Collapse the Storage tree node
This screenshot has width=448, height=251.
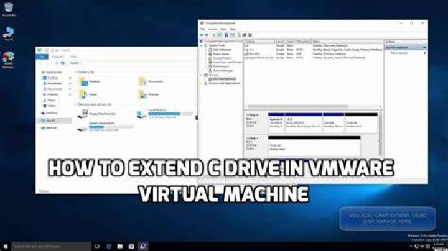(x=202, y=75)
